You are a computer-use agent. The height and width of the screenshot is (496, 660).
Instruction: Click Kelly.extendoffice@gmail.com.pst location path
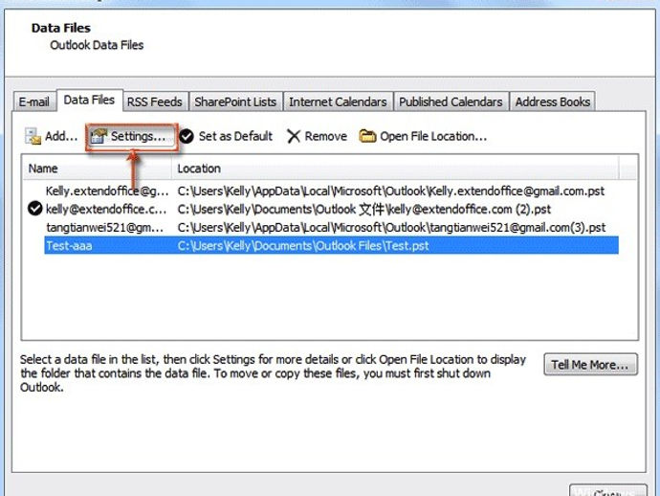(391, 191)
